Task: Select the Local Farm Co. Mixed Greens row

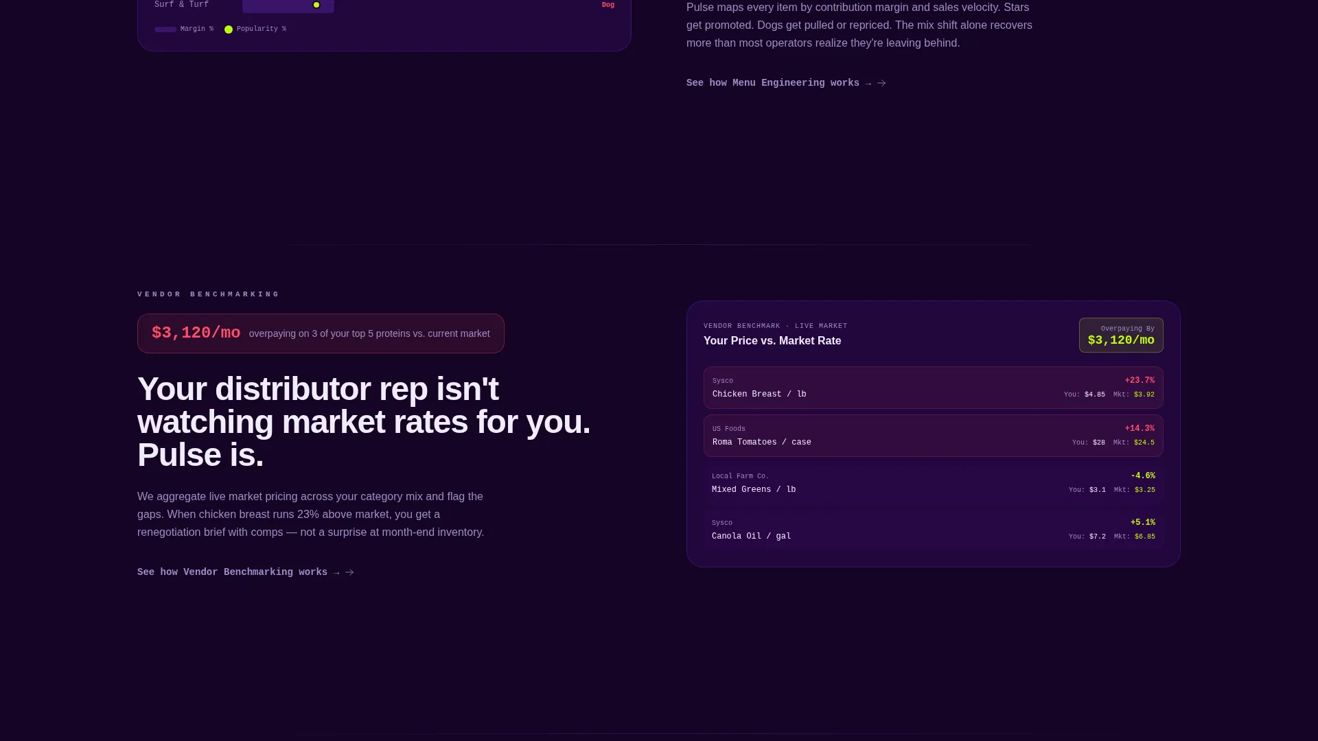Action: click(x=934, y=483)
